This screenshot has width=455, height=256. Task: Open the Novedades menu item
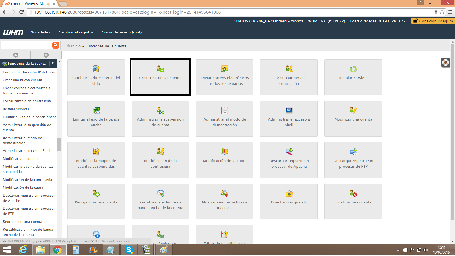pyautogui.click(x=40, y=32)
